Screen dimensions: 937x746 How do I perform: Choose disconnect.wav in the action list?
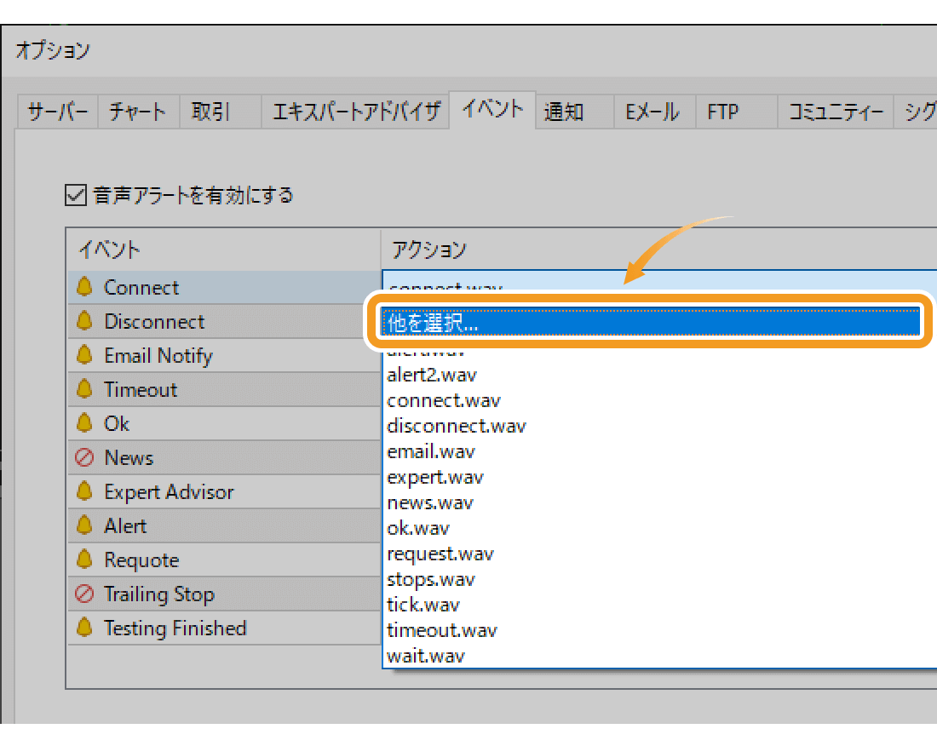(x=456, y=426)
